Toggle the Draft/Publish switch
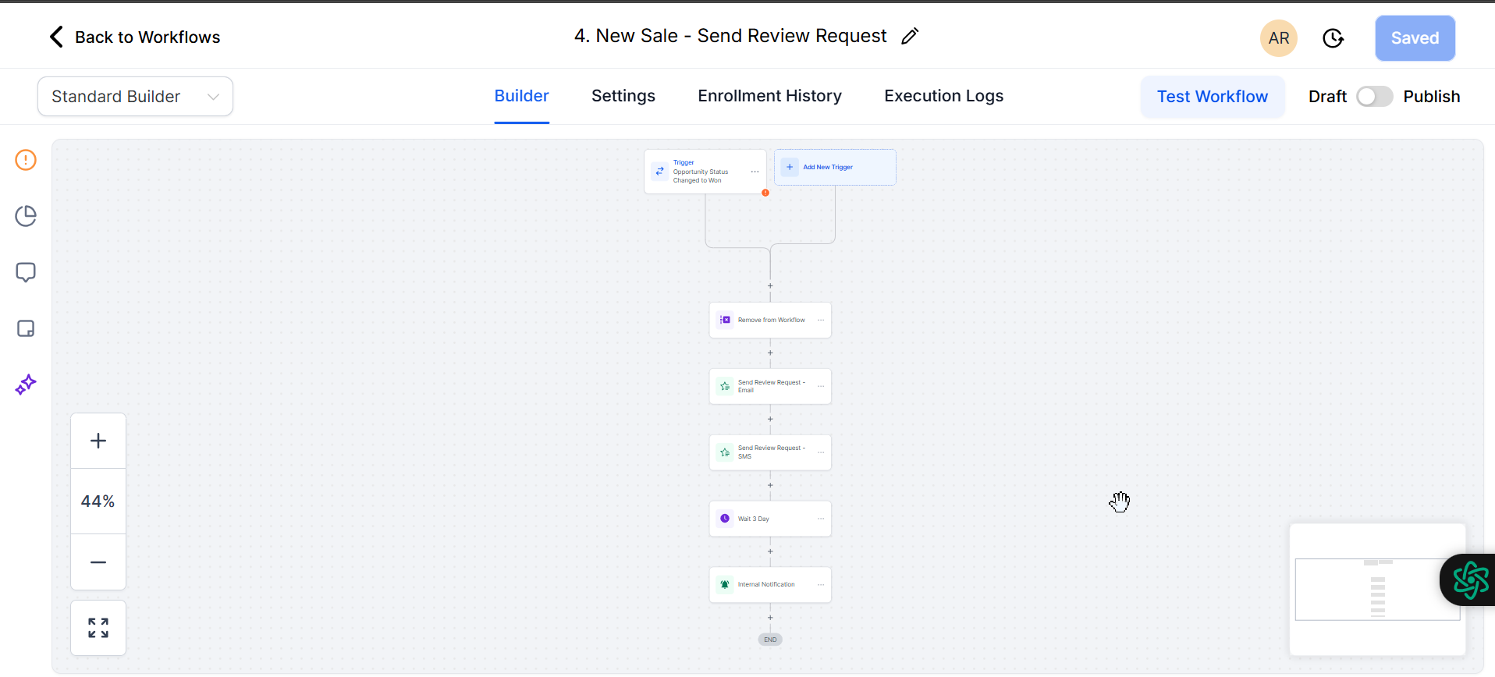The height and width of the screenshot is (677, 1495). (1374, 97)
